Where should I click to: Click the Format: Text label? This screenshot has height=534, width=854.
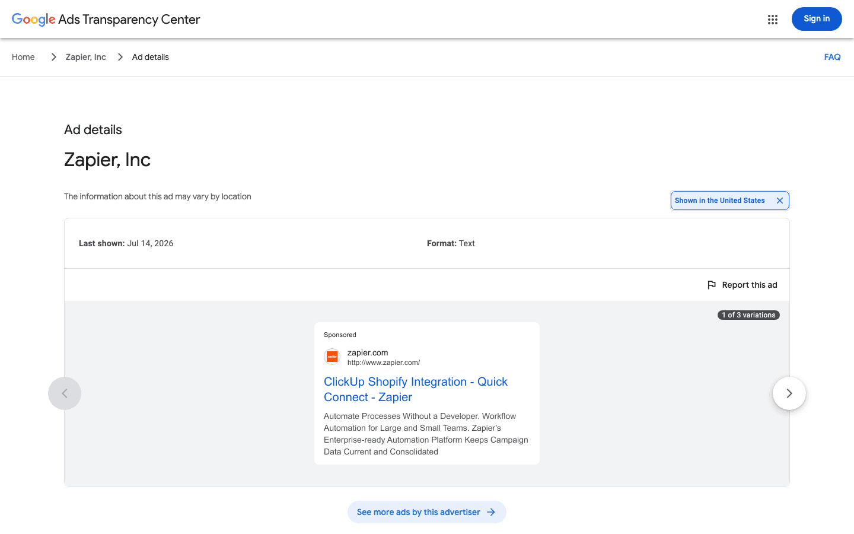click(x=451, y=243)
